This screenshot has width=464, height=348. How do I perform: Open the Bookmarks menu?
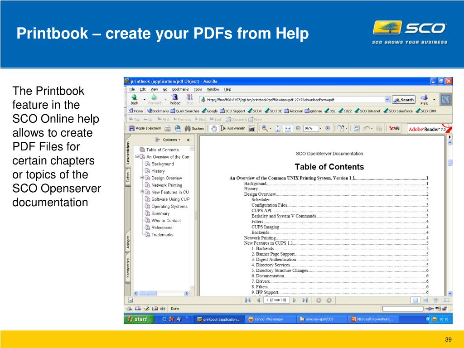tap(180, 89)
